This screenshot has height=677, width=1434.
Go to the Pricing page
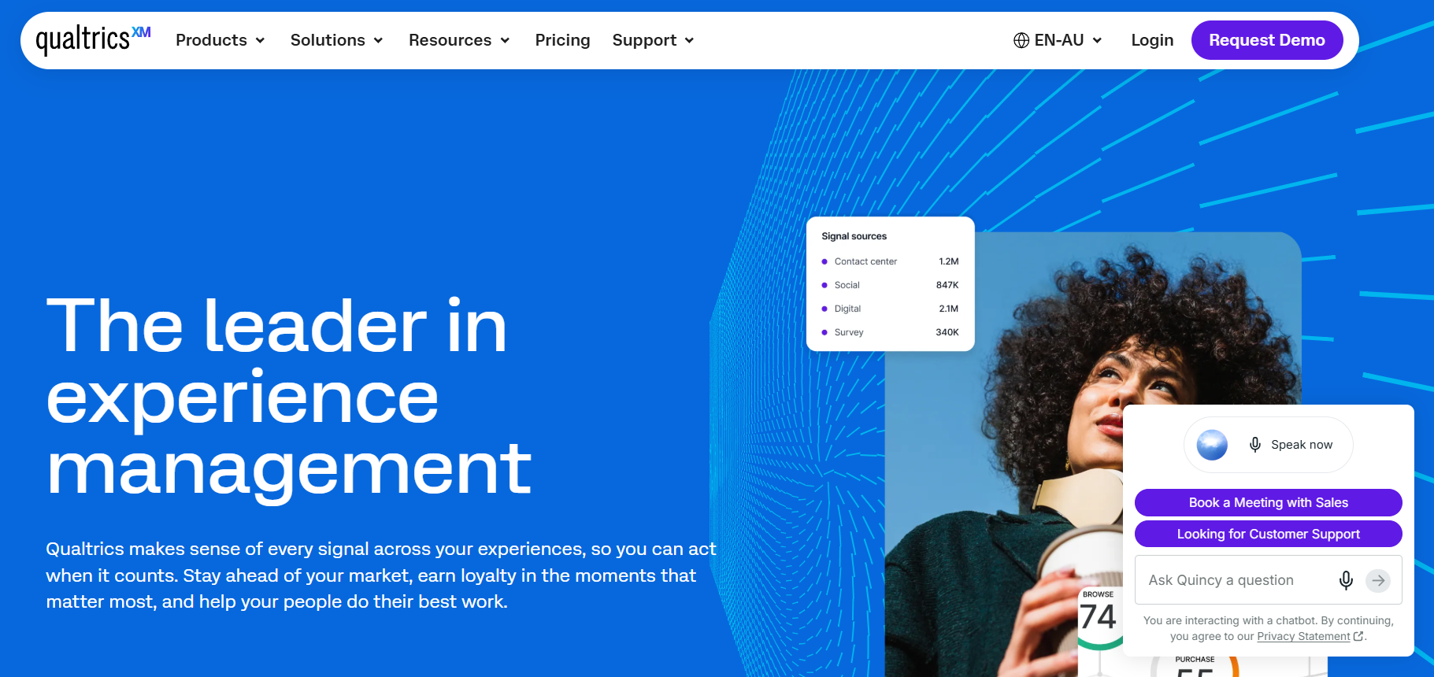562,40
